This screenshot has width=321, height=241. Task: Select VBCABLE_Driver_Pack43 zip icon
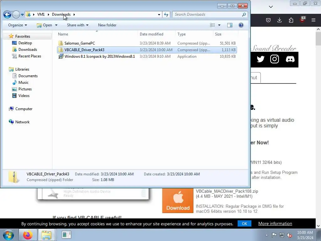click(61, 50)
